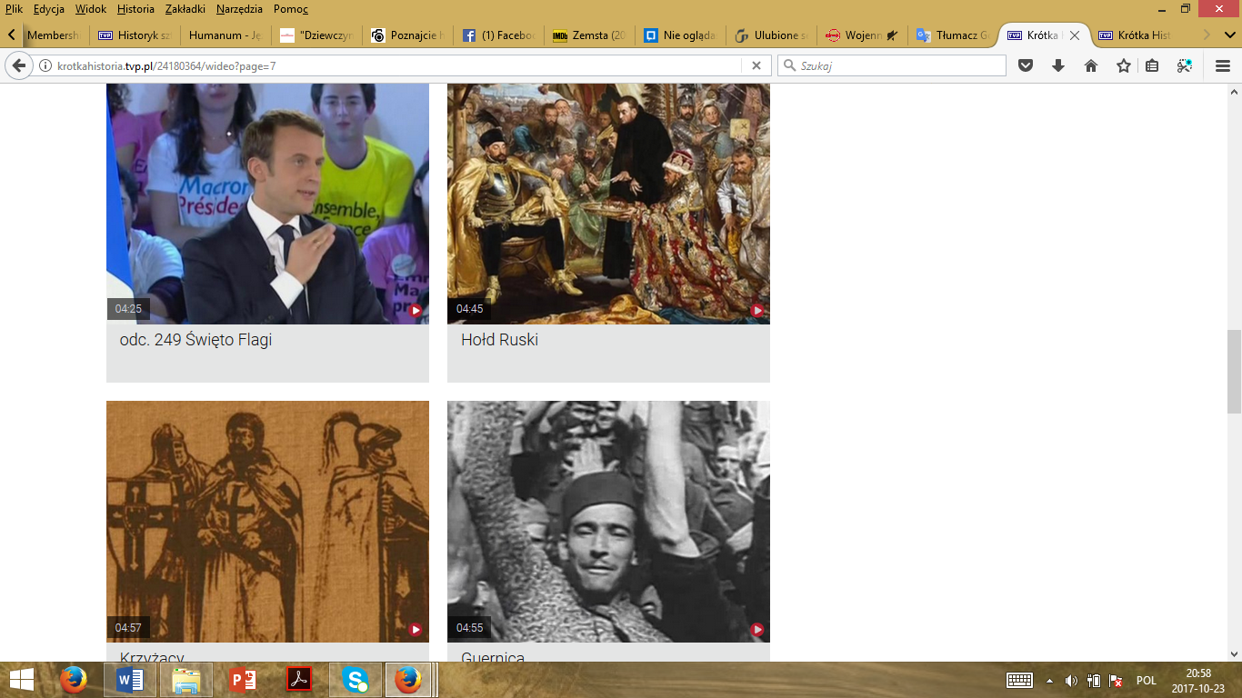Screen dimensions: 1242x698
Task: Open the 'odc. 249 Święto Flagi' title link
Action: click(195, 340)
